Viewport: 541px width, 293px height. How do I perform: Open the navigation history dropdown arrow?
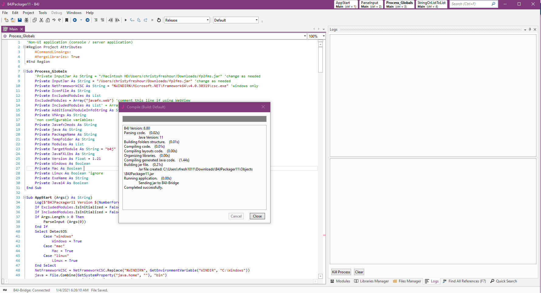(81, 20)
